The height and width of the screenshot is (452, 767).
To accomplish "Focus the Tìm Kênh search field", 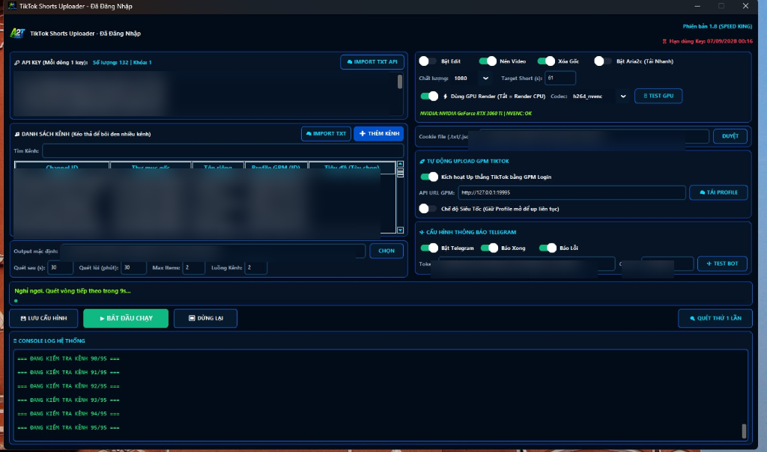I will point(223,151).
